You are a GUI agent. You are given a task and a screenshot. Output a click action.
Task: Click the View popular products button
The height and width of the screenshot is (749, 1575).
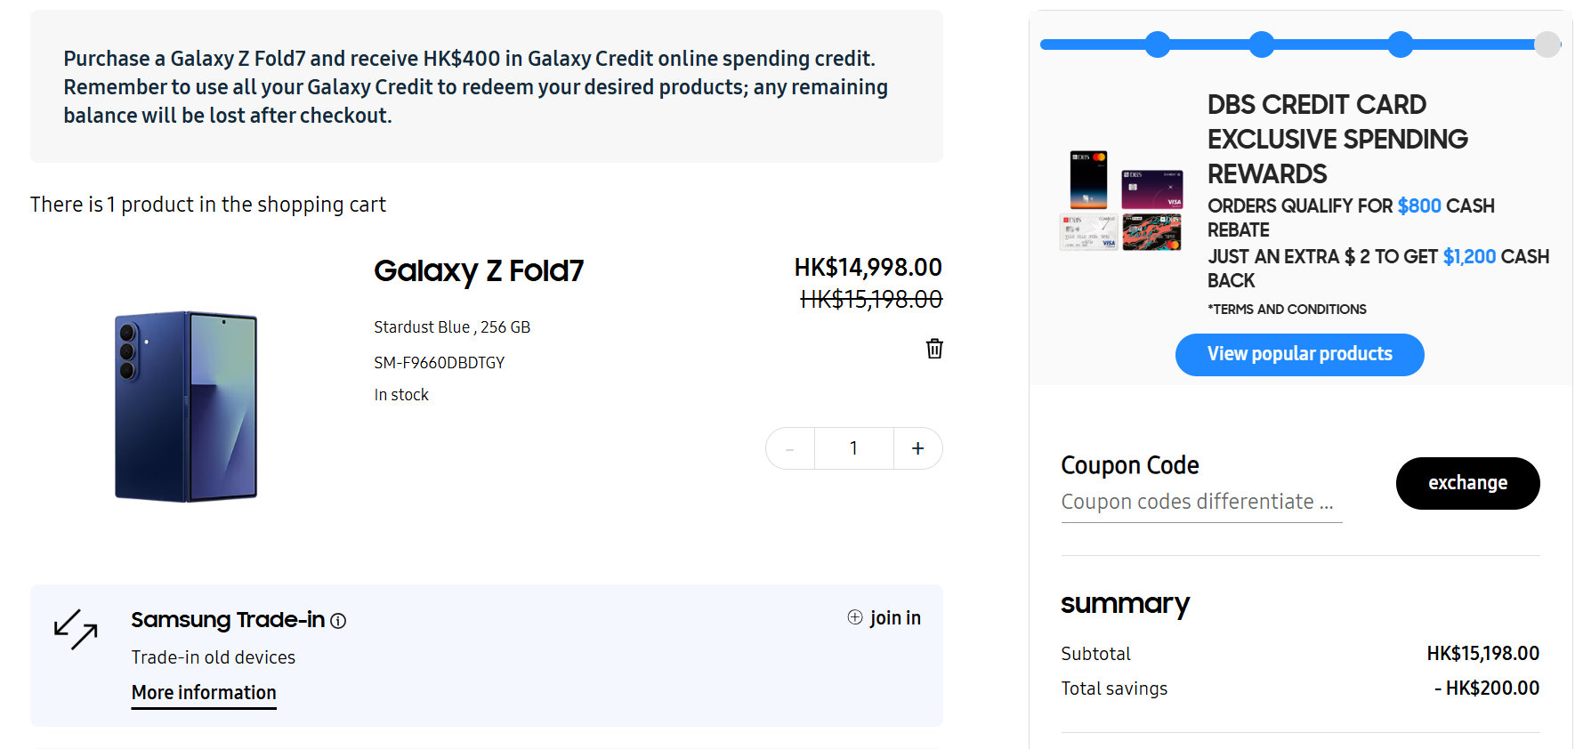pos(1299,354)
